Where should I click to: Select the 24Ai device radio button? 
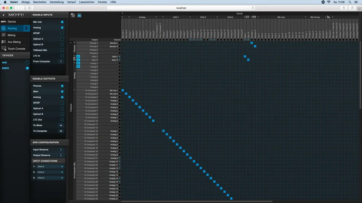[27, 63]
